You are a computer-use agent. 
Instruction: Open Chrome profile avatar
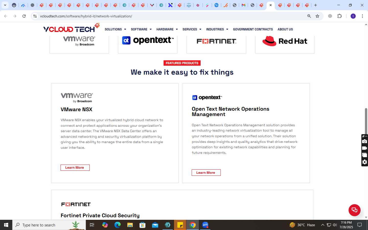point(353,16)
